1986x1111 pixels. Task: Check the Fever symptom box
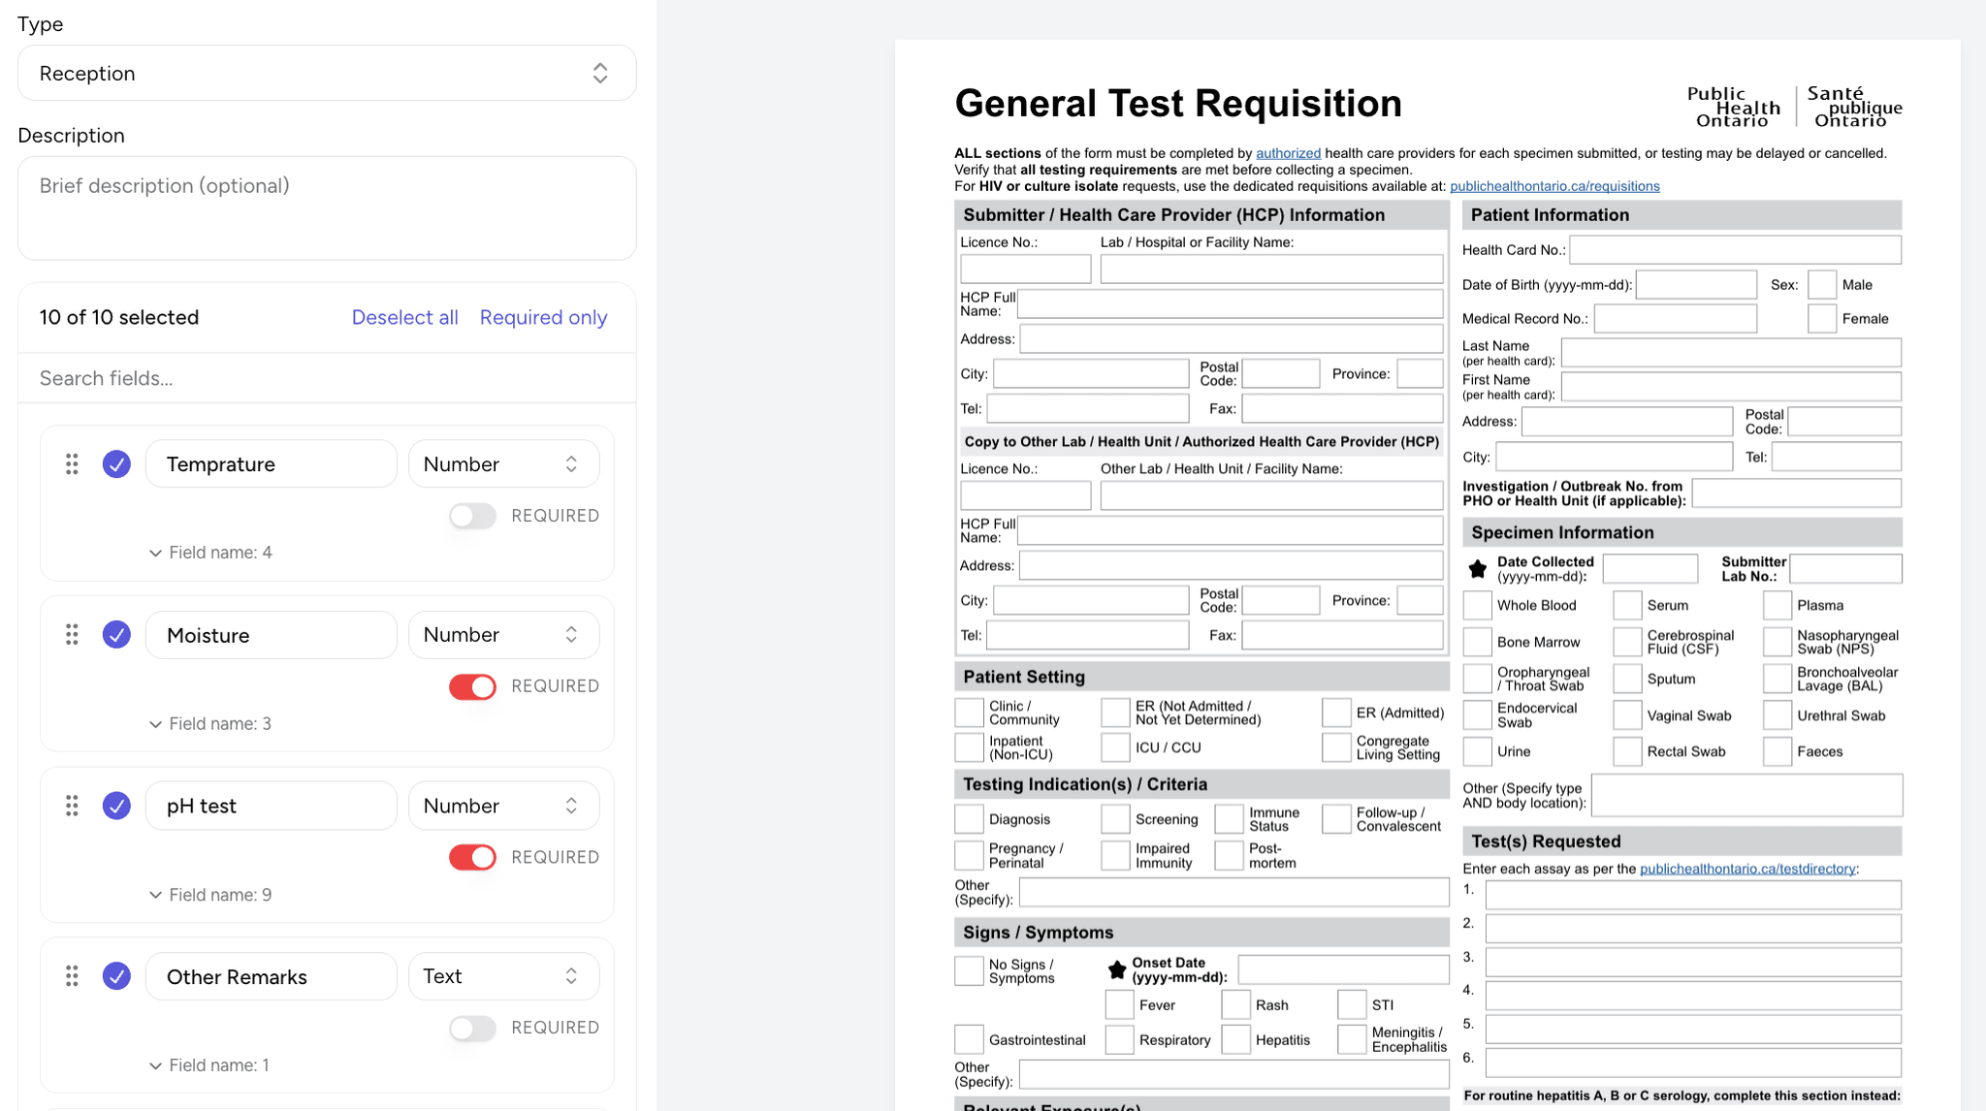[x=1119, y=1005]
